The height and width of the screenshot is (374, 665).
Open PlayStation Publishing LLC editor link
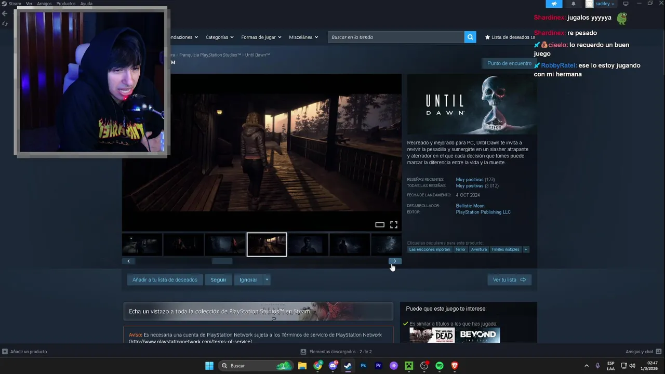pos(483,212)
